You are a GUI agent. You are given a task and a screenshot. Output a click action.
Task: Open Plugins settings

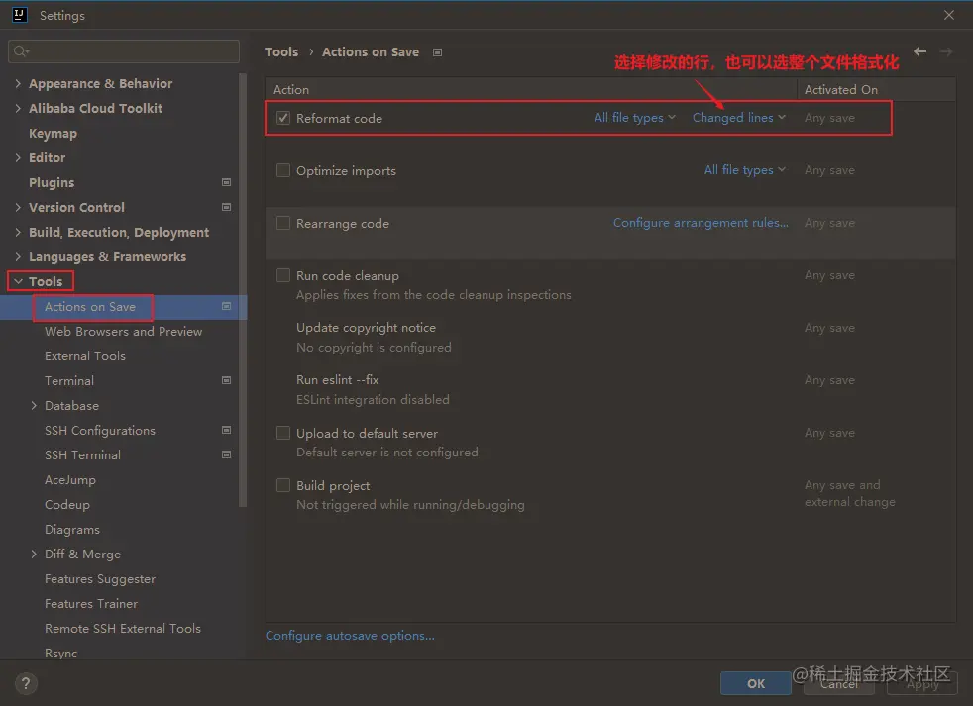click(x=52, y=182)
